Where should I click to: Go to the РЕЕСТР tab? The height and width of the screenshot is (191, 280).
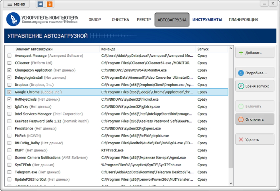click(x=144, y=20)
